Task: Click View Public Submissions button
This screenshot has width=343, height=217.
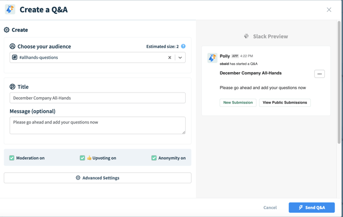Action: tap(285, 103)
